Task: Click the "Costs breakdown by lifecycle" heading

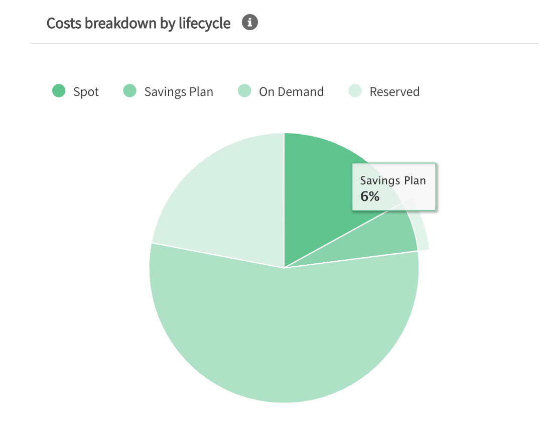Action: [139, 23]
